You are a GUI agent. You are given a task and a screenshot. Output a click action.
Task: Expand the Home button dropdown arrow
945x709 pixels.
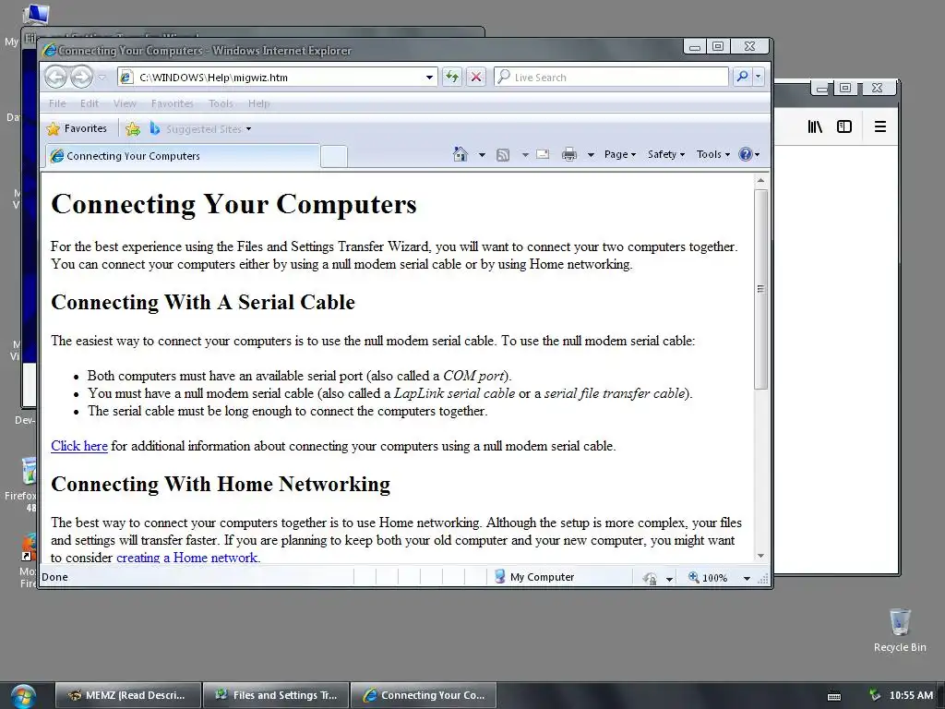pos(482,155)
